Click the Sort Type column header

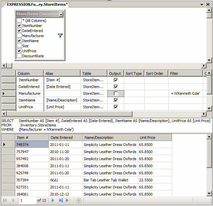pyautogui.click(x=134, y=73)
